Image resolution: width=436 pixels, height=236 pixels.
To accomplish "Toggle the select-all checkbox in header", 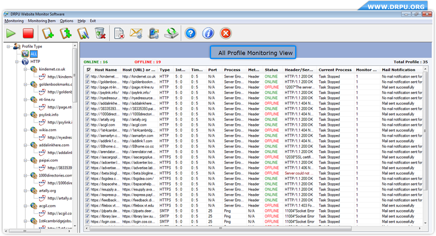I will (x=89, y=70).
